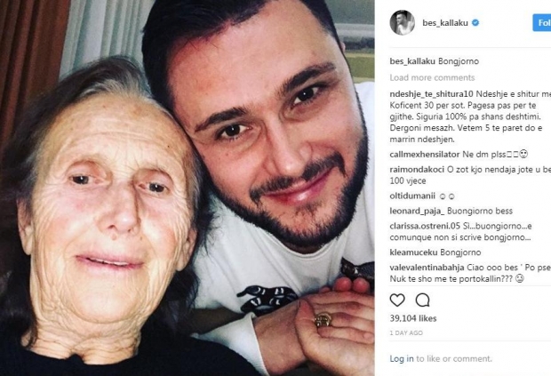Visit leonard_paja_ profile
551x376 pixels.
tap(417, 211)
